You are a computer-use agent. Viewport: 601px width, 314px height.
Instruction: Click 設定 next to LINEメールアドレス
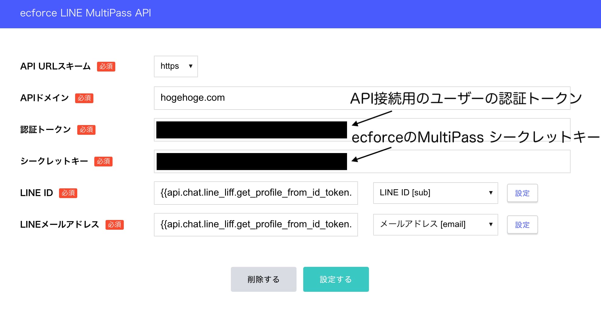pos(522,225)
